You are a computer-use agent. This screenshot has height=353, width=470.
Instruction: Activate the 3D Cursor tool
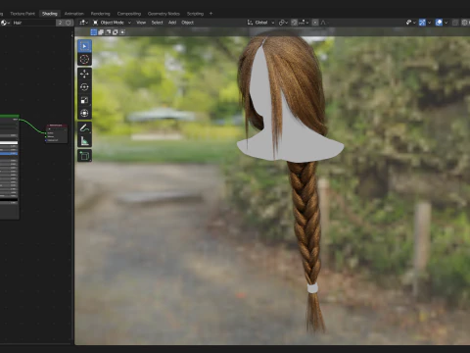[x=84, y=60]
